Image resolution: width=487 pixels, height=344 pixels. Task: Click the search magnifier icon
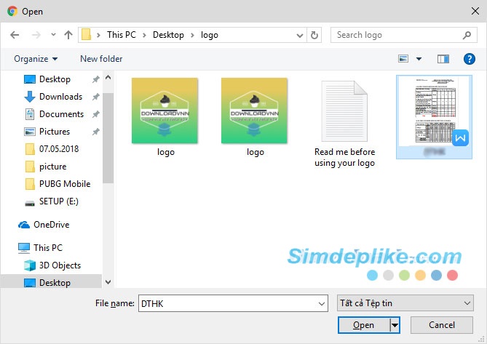click(x=467, y=35)
